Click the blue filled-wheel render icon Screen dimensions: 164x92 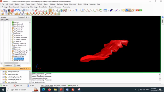coord(127,10)
